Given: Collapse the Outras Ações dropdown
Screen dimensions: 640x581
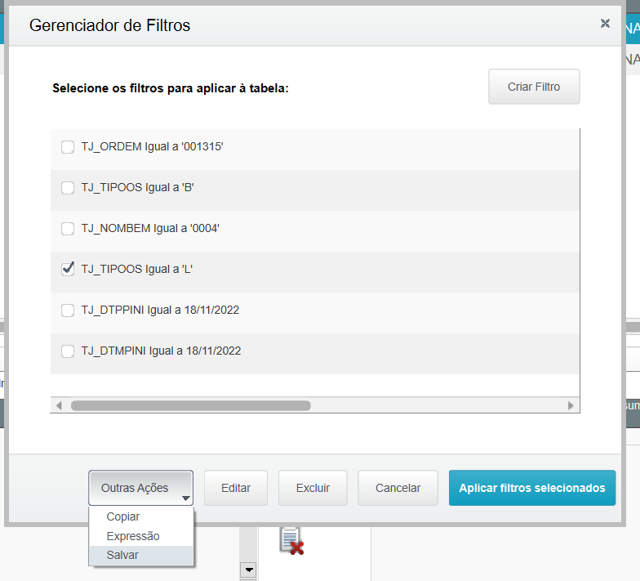Looking at the screenshot, I should (x=140, y=488).
